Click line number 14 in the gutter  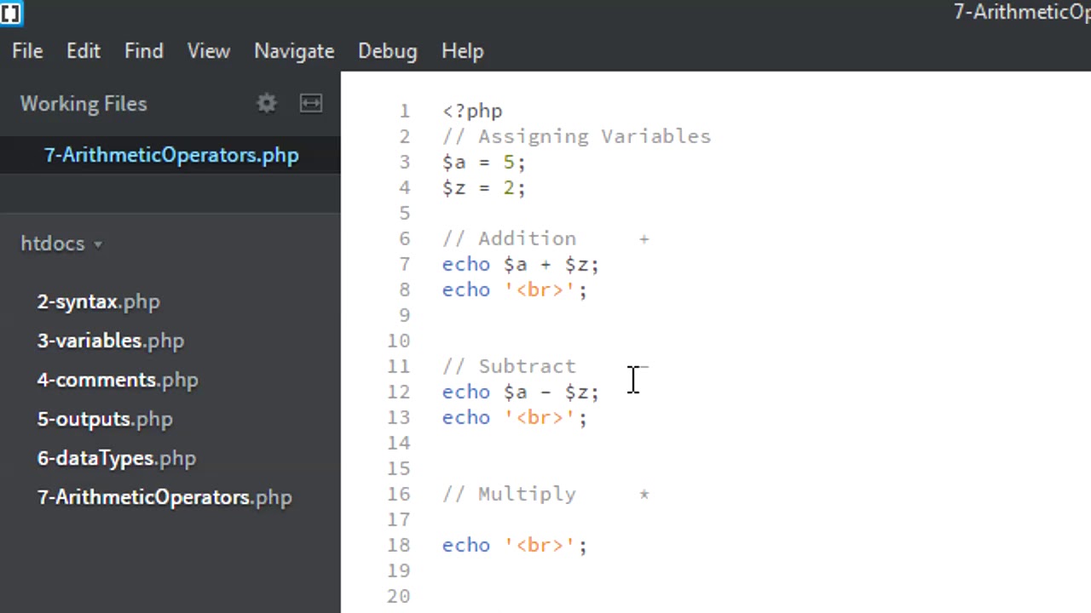click(x=399, y=444)
